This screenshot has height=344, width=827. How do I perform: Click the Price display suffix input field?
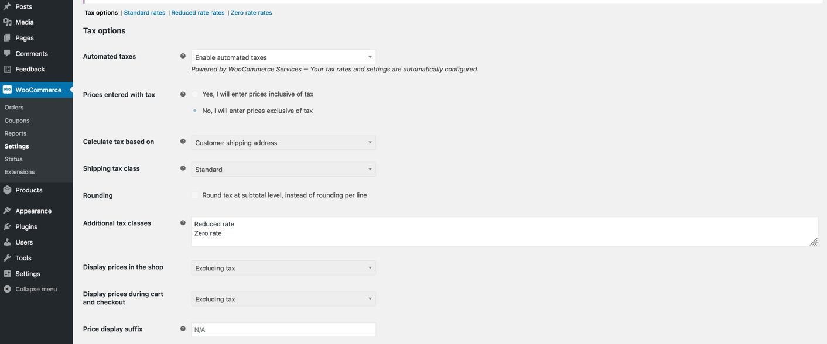pyautogui.click(x=283, y=329)
